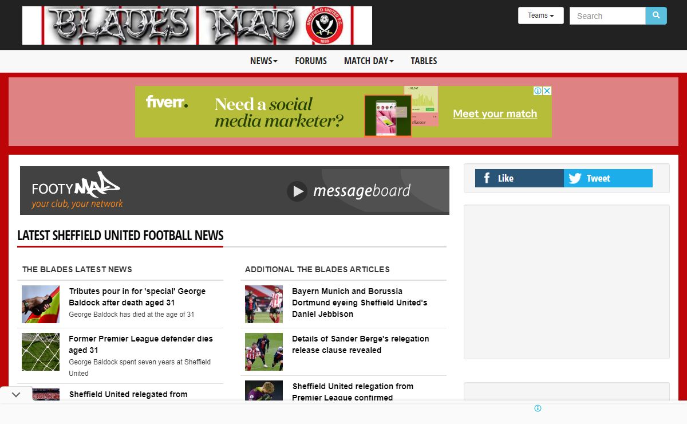Click 'George Baldock spent seven years' summary text
This screenshot has width=687, height=424.
140,367
